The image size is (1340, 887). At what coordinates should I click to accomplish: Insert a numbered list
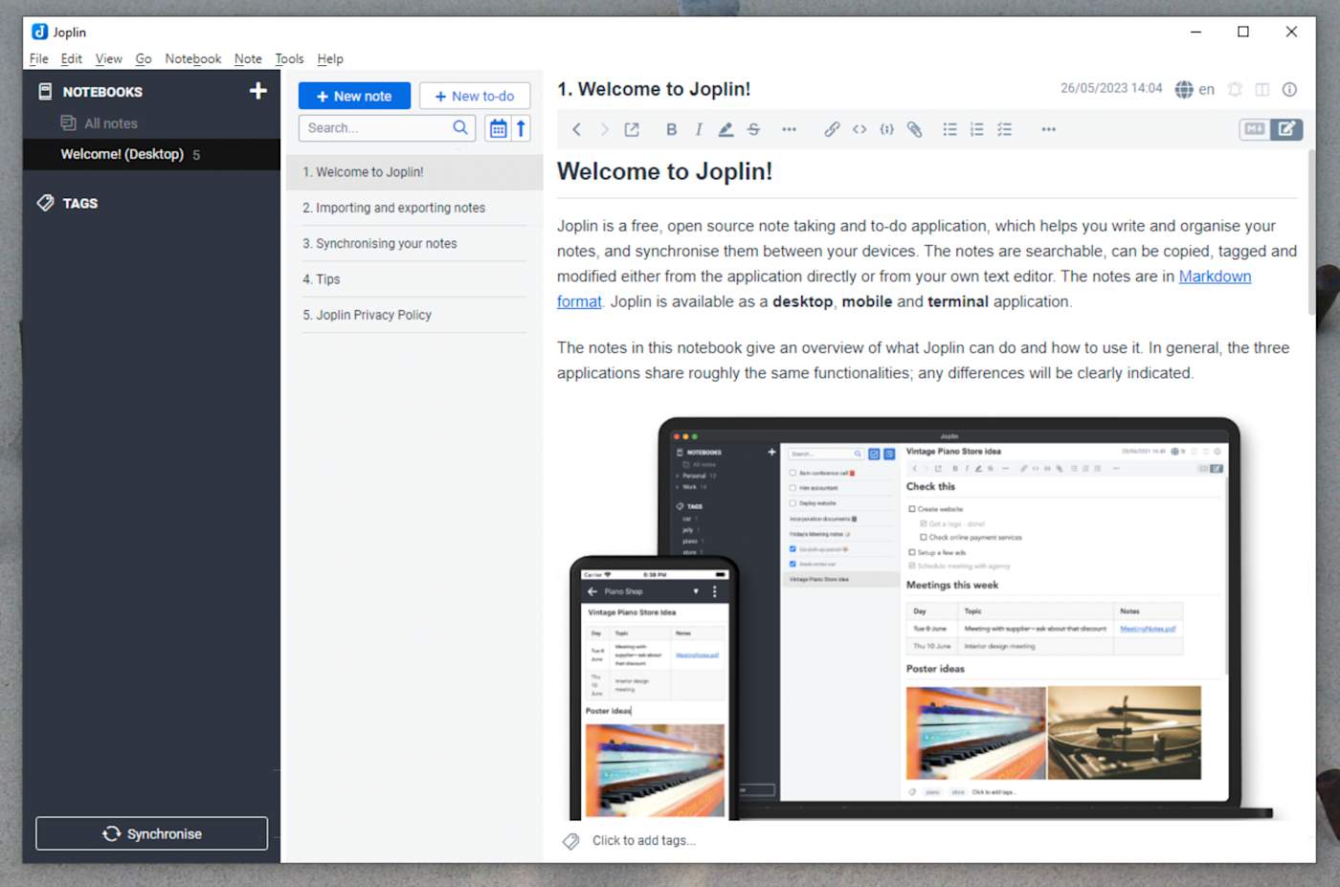click(x=977, y=129)
